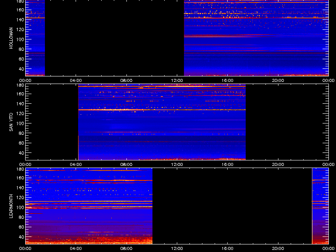Screen dimensions: 336x252
Task: Select the 80 frequency label on San Vito axis
Action: (x=22, y=133)
